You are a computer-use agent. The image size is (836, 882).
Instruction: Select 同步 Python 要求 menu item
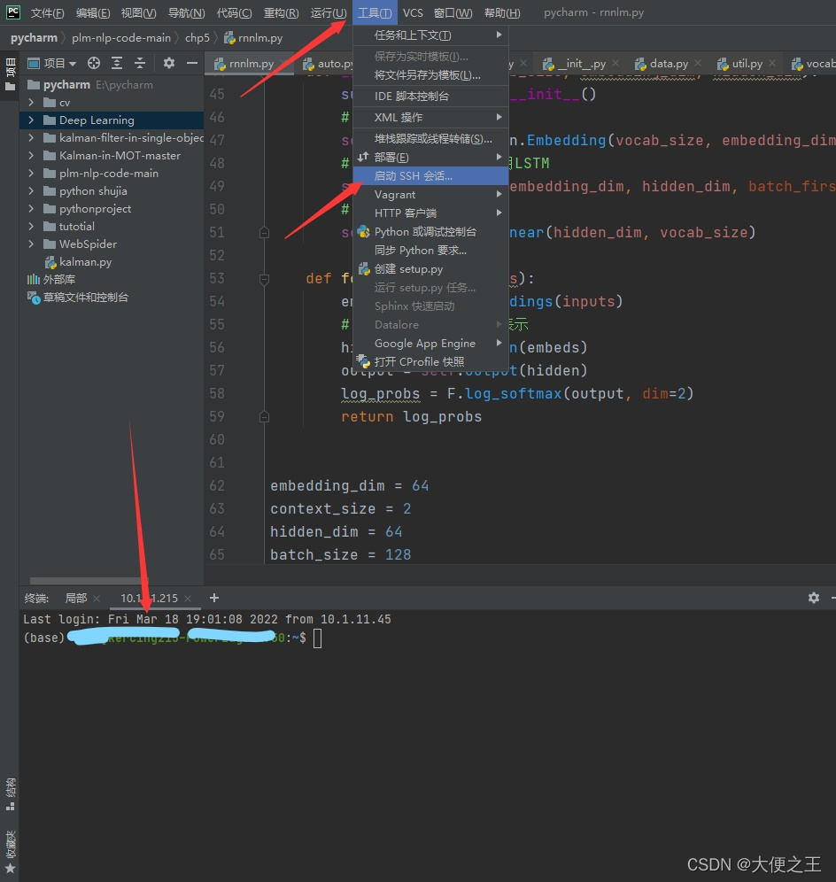[x=430, y=251]
